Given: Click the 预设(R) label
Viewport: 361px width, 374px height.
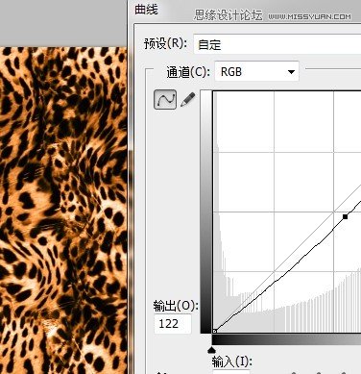Looking at the screenshot, I should [x=165, y=43].
